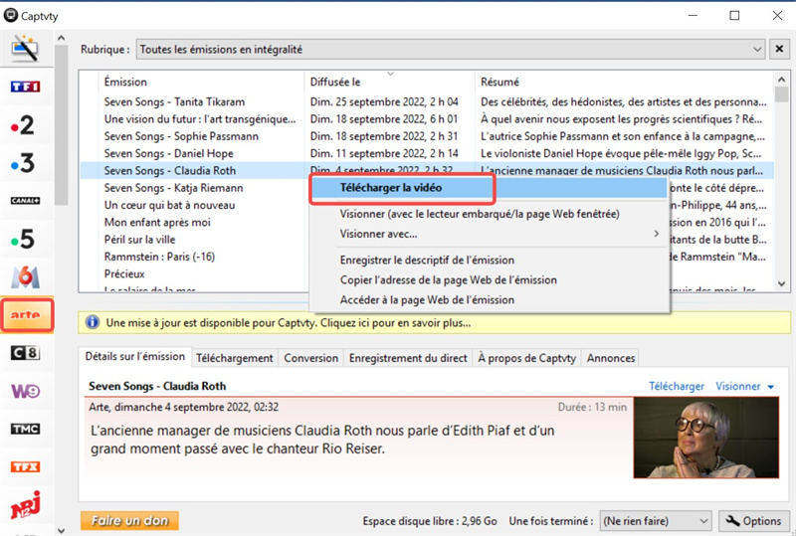Click the 'Durée : 13 min' label
The width and height of the screenshot is (796, 536).
[592, 407]
